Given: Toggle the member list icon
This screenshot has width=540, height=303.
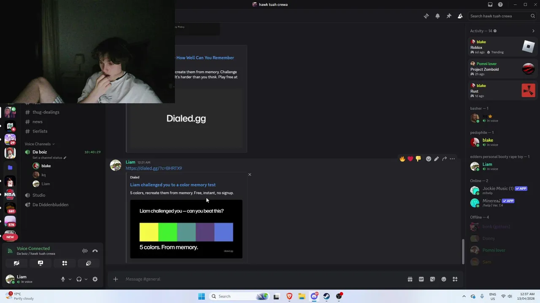Looking at the screenshot, I should 460,16.
